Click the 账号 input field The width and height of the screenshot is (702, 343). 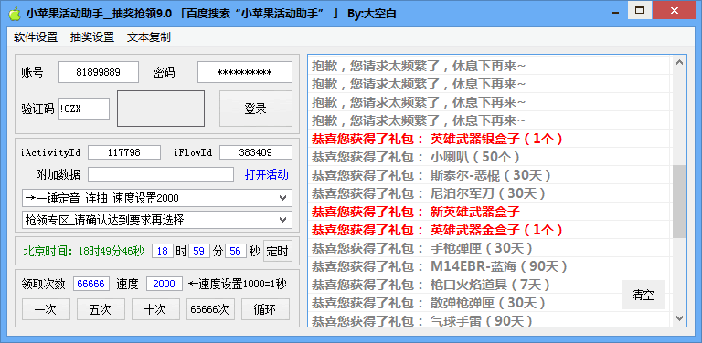[99, 72]
